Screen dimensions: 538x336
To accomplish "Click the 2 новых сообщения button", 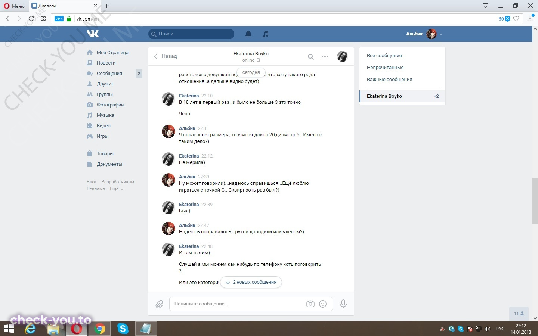I will point(251,282).
